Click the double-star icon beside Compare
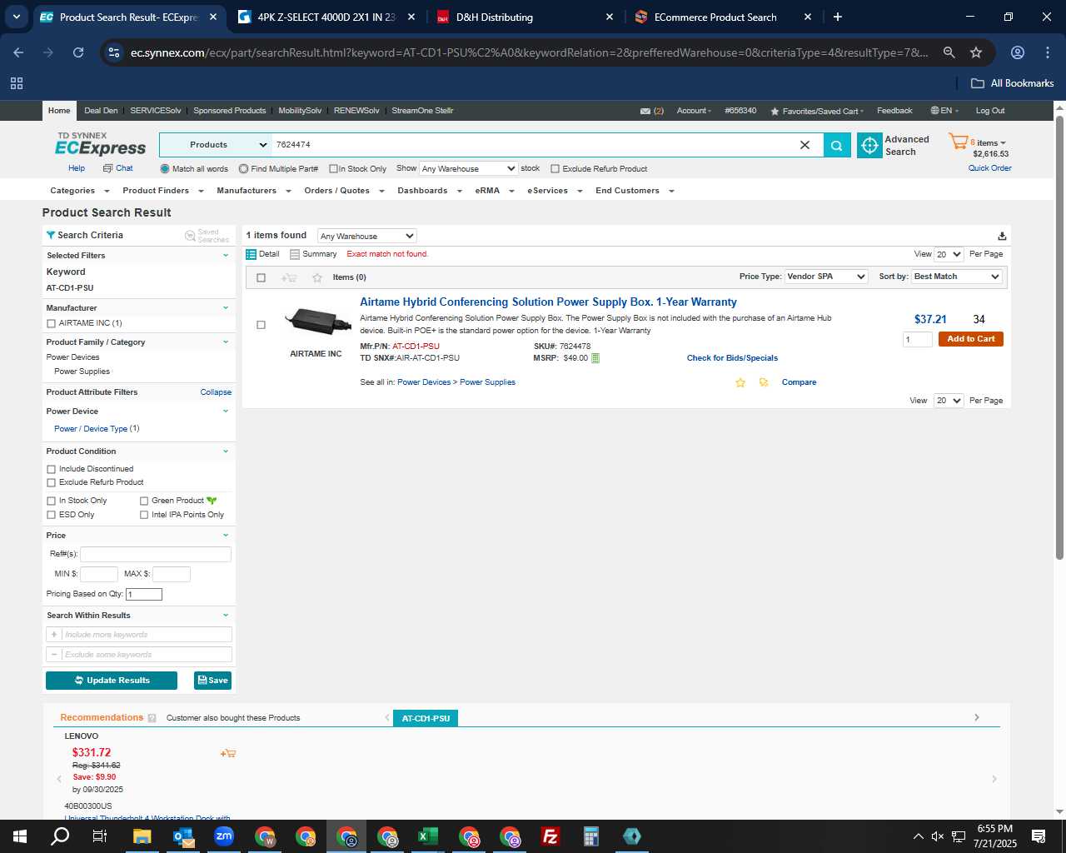Screen dimensions: 1066x853 point(764,382)
